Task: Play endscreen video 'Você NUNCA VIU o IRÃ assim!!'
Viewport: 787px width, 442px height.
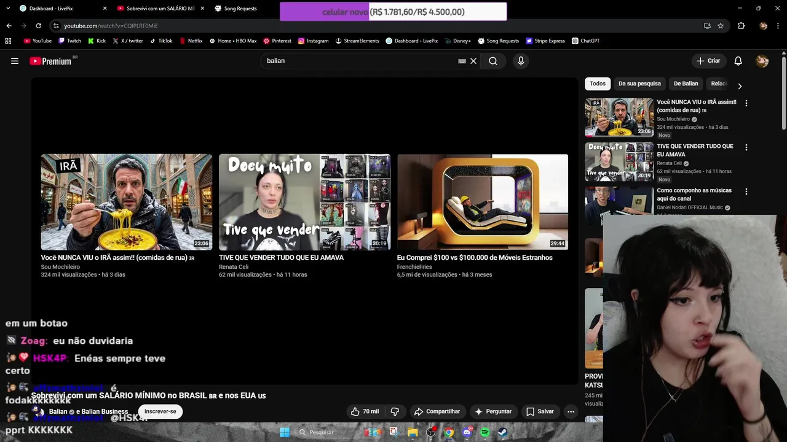Action: [127, 202]
